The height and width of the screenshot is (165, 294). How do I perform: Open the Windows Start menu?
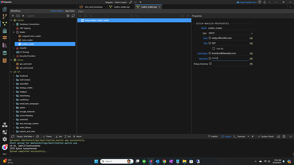tap(96, 161)
